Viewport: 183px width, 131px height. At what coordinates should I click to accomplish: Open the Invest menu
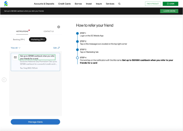coord(89,4)
